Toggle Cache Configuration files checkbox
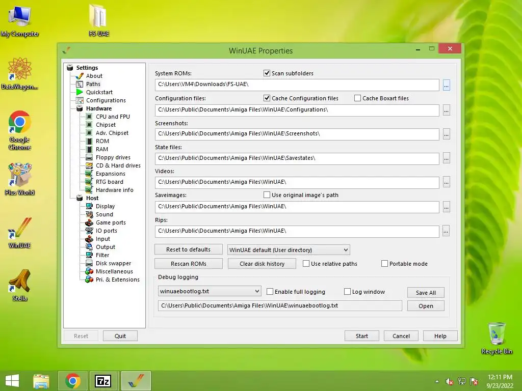 (267, 98)
